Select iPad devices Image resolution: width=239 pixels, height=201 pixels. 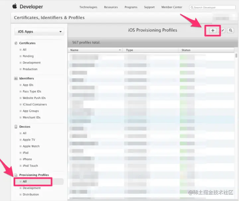pos(26,152)
